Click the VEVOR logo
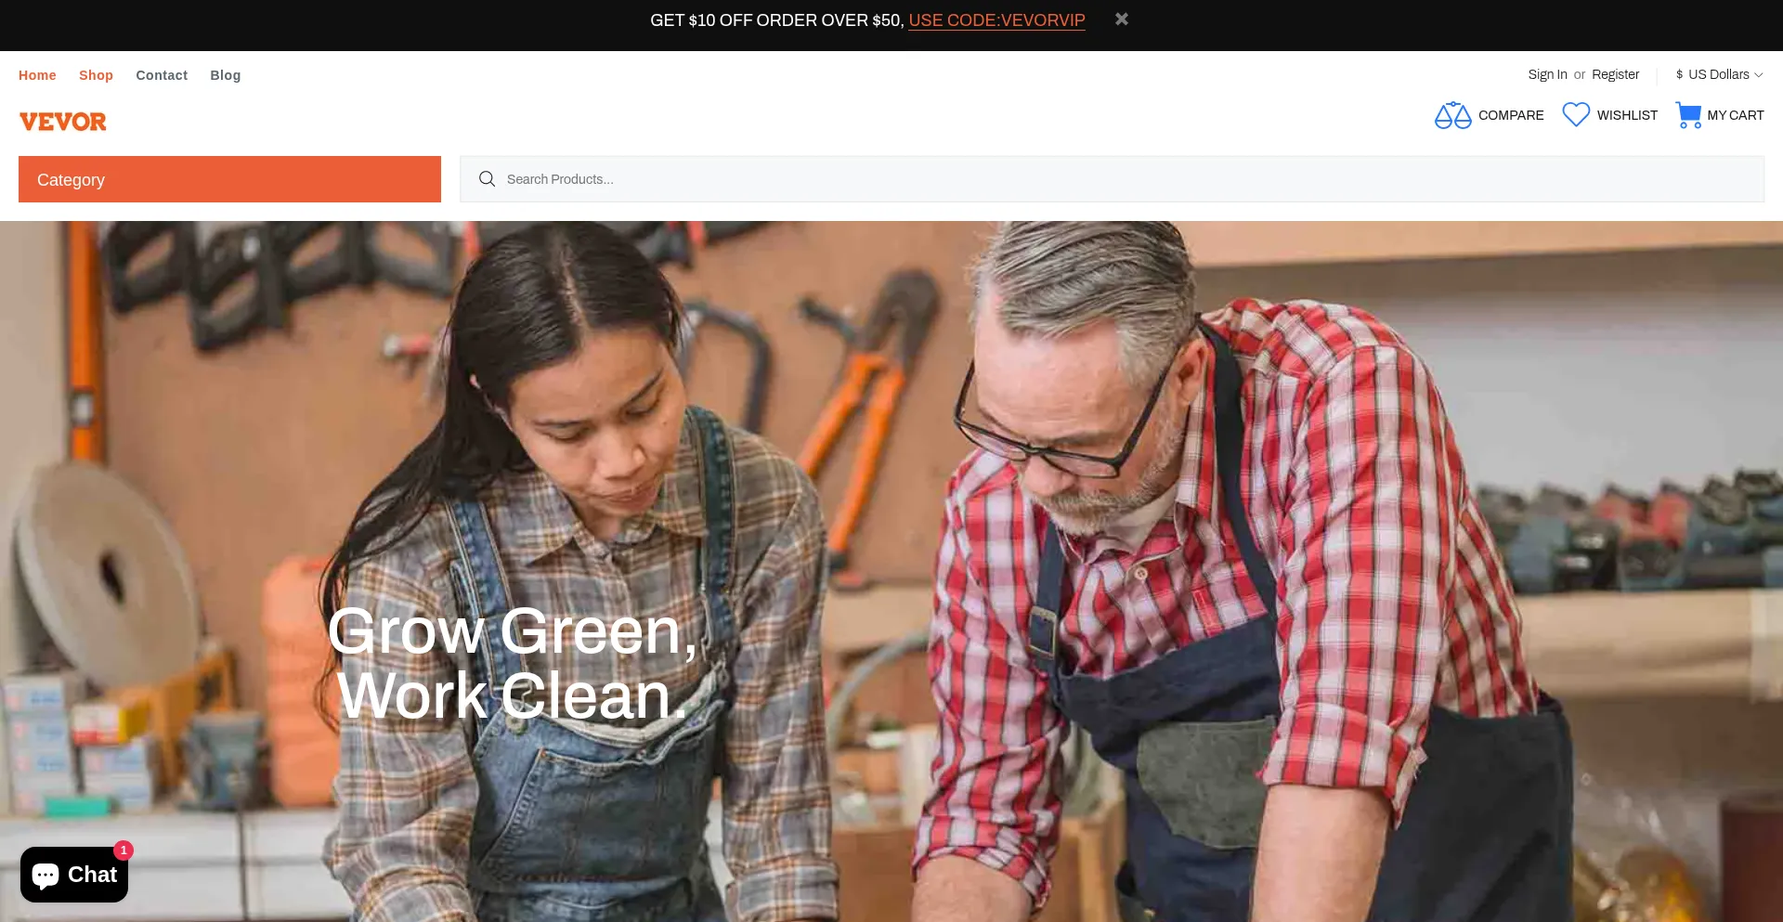This screenshot has height=922, width=1783. [x=63, y=122]
